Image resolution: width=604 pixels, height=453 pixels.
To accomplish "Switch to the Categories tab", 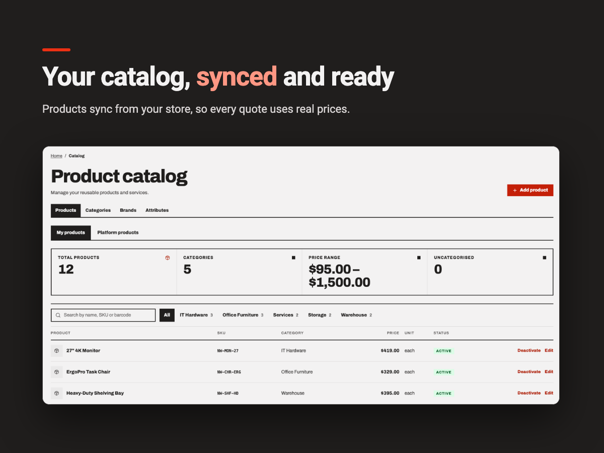I will [x=98, y=210].
